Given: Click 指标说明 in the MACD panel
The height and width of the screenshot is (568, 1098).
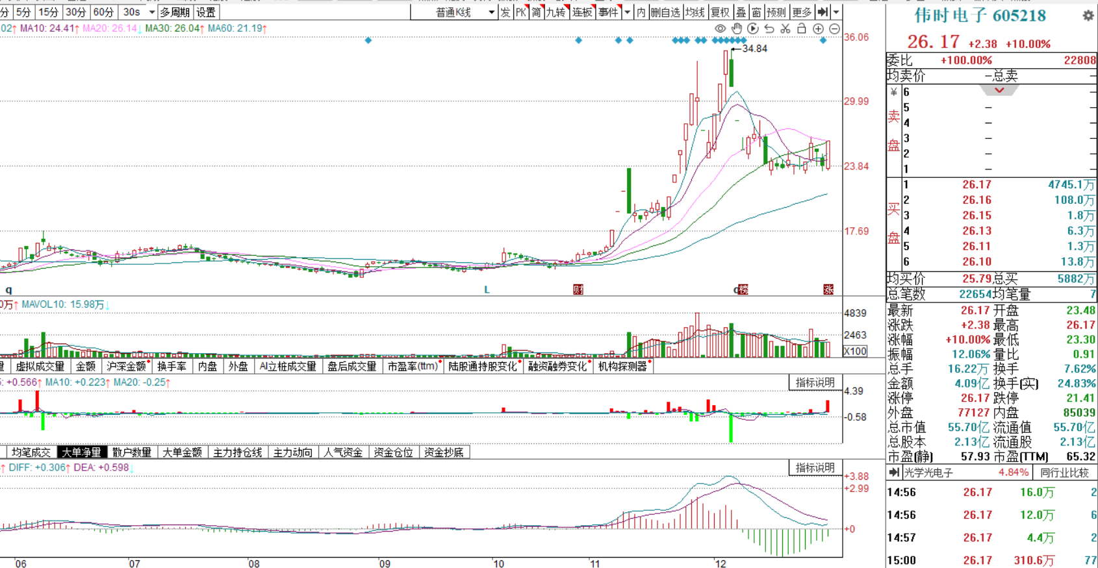Looking at the screenshot, I should [815, 467].
